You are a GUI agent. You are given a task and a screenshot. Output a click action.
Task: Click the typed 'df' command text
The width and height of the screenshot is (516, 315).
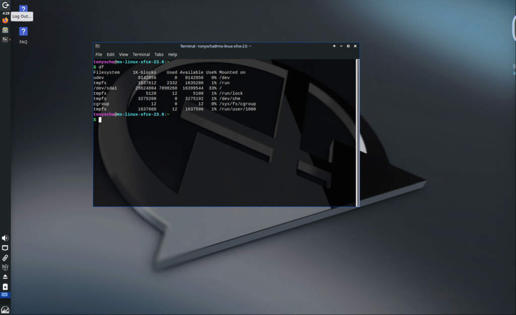click(x=101, y=67)
